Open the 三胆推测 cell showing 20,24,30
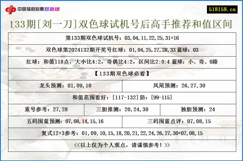243x161 pixels. pyautogui.click(x=121, y=110)
